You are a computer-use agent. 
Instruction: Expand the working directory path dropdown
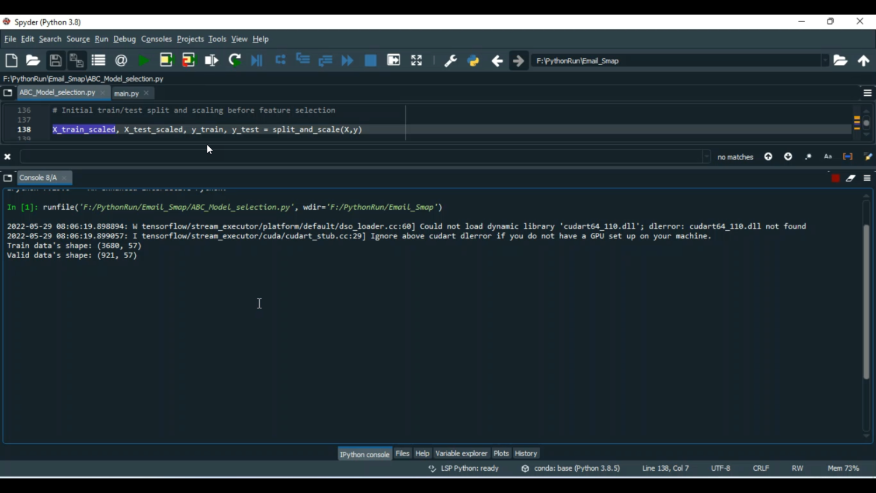tap(825, 61)
